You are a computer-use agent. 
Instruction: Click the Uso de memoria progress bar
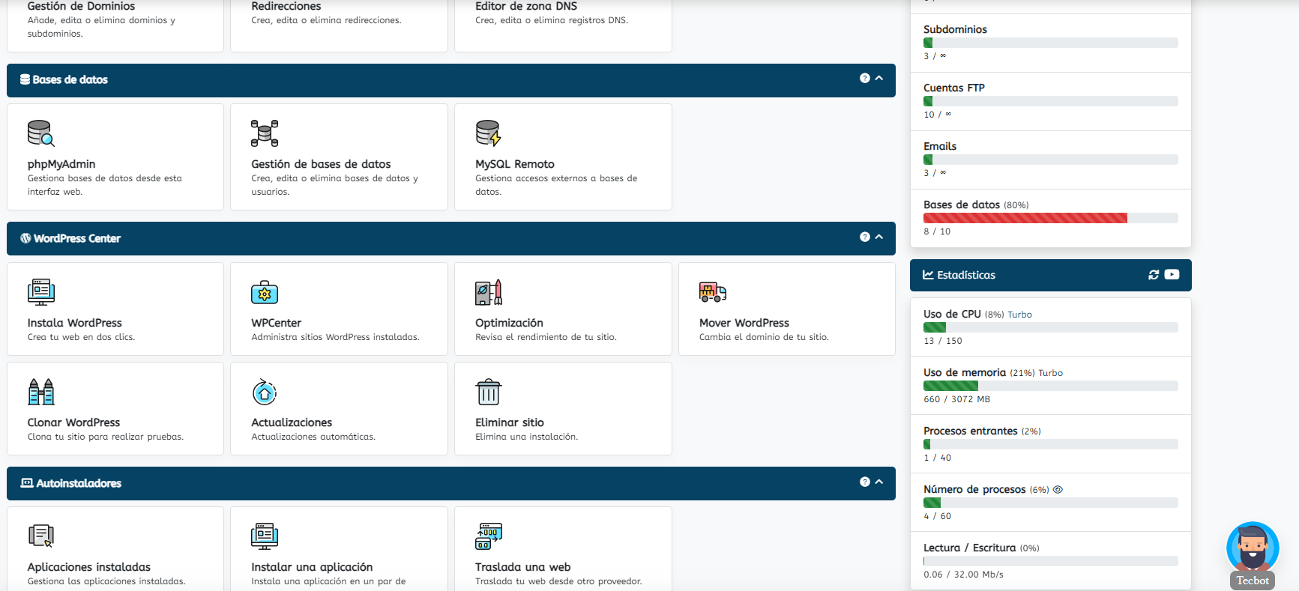tap(1051, 386)
